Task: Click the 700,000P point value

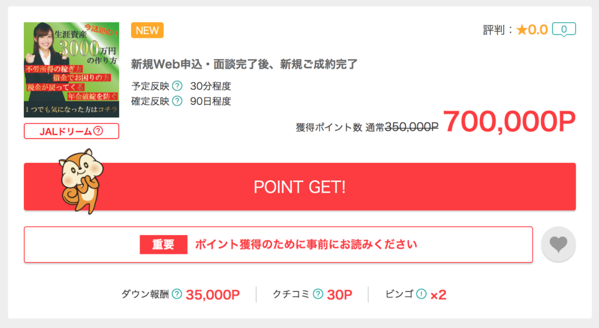Action: click(x=509, y=122)
